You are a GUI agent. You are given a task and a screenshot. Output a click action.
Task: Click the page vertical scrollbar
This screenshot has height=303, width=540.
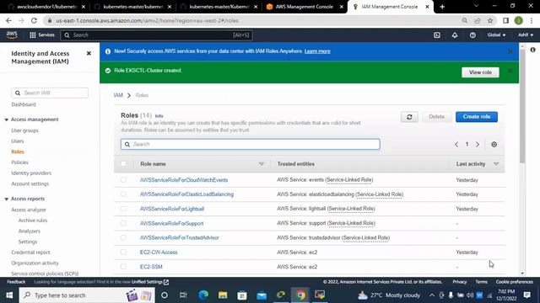point(522,107)
